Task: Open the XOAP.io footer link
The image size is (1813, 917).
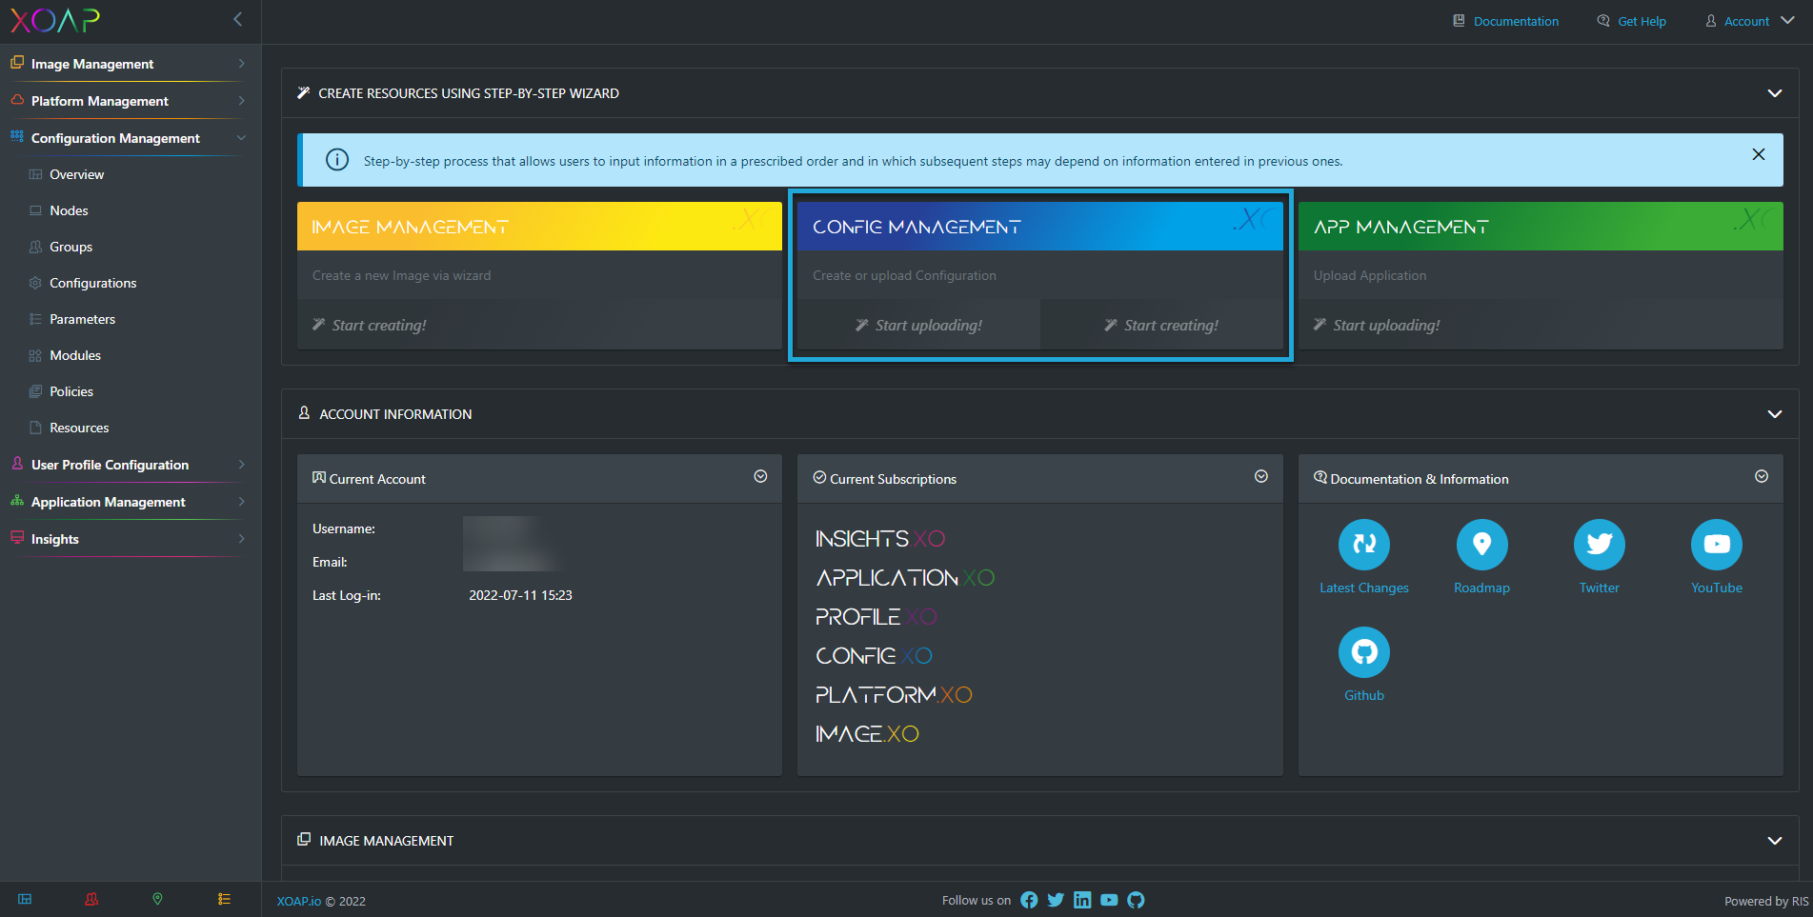Action: (299, 901)
